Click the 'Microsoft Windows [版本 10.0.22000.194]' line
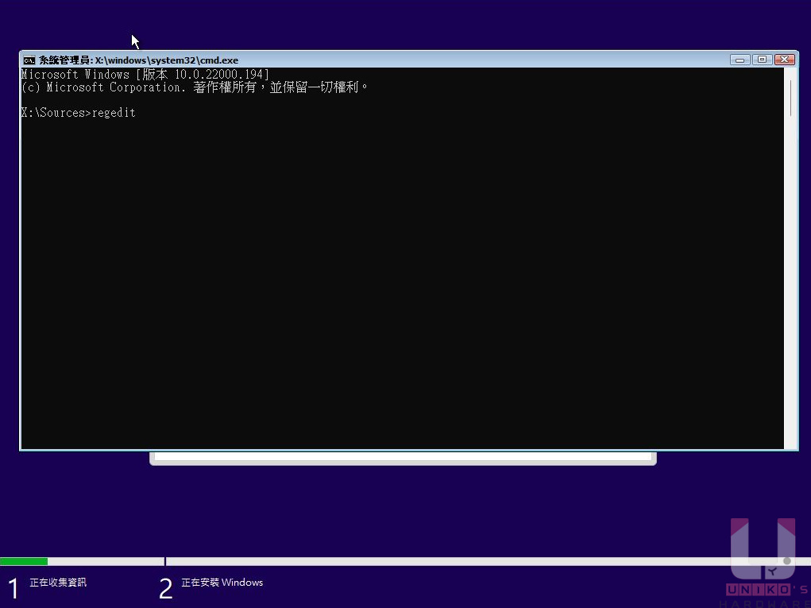811x608 pixels. tap(145, 74)
